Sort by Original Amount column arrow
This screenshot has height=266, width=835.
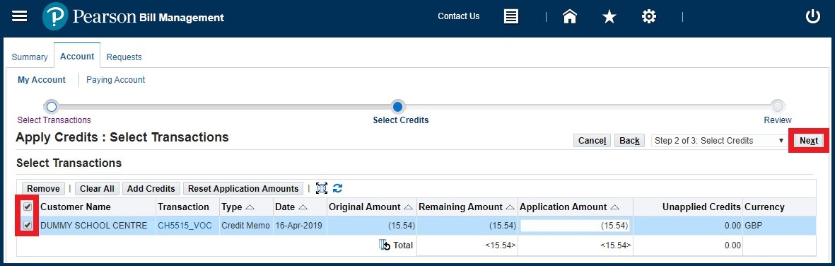pos(409,207)
